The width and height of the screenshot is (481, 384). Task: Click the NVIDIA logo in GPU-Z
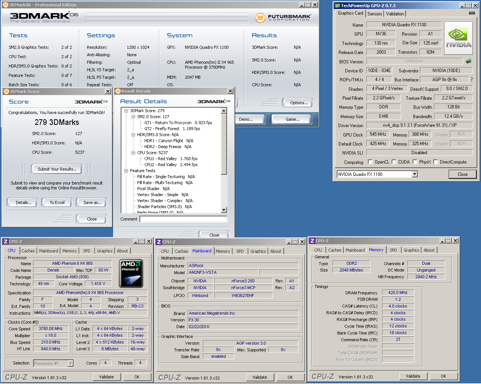tap(458, 39)
